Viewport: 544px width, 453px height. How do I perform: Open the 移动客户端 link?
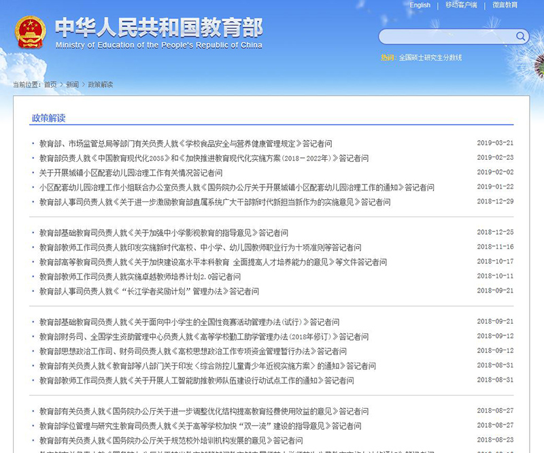pyautogui.click(x=461, y=5)
